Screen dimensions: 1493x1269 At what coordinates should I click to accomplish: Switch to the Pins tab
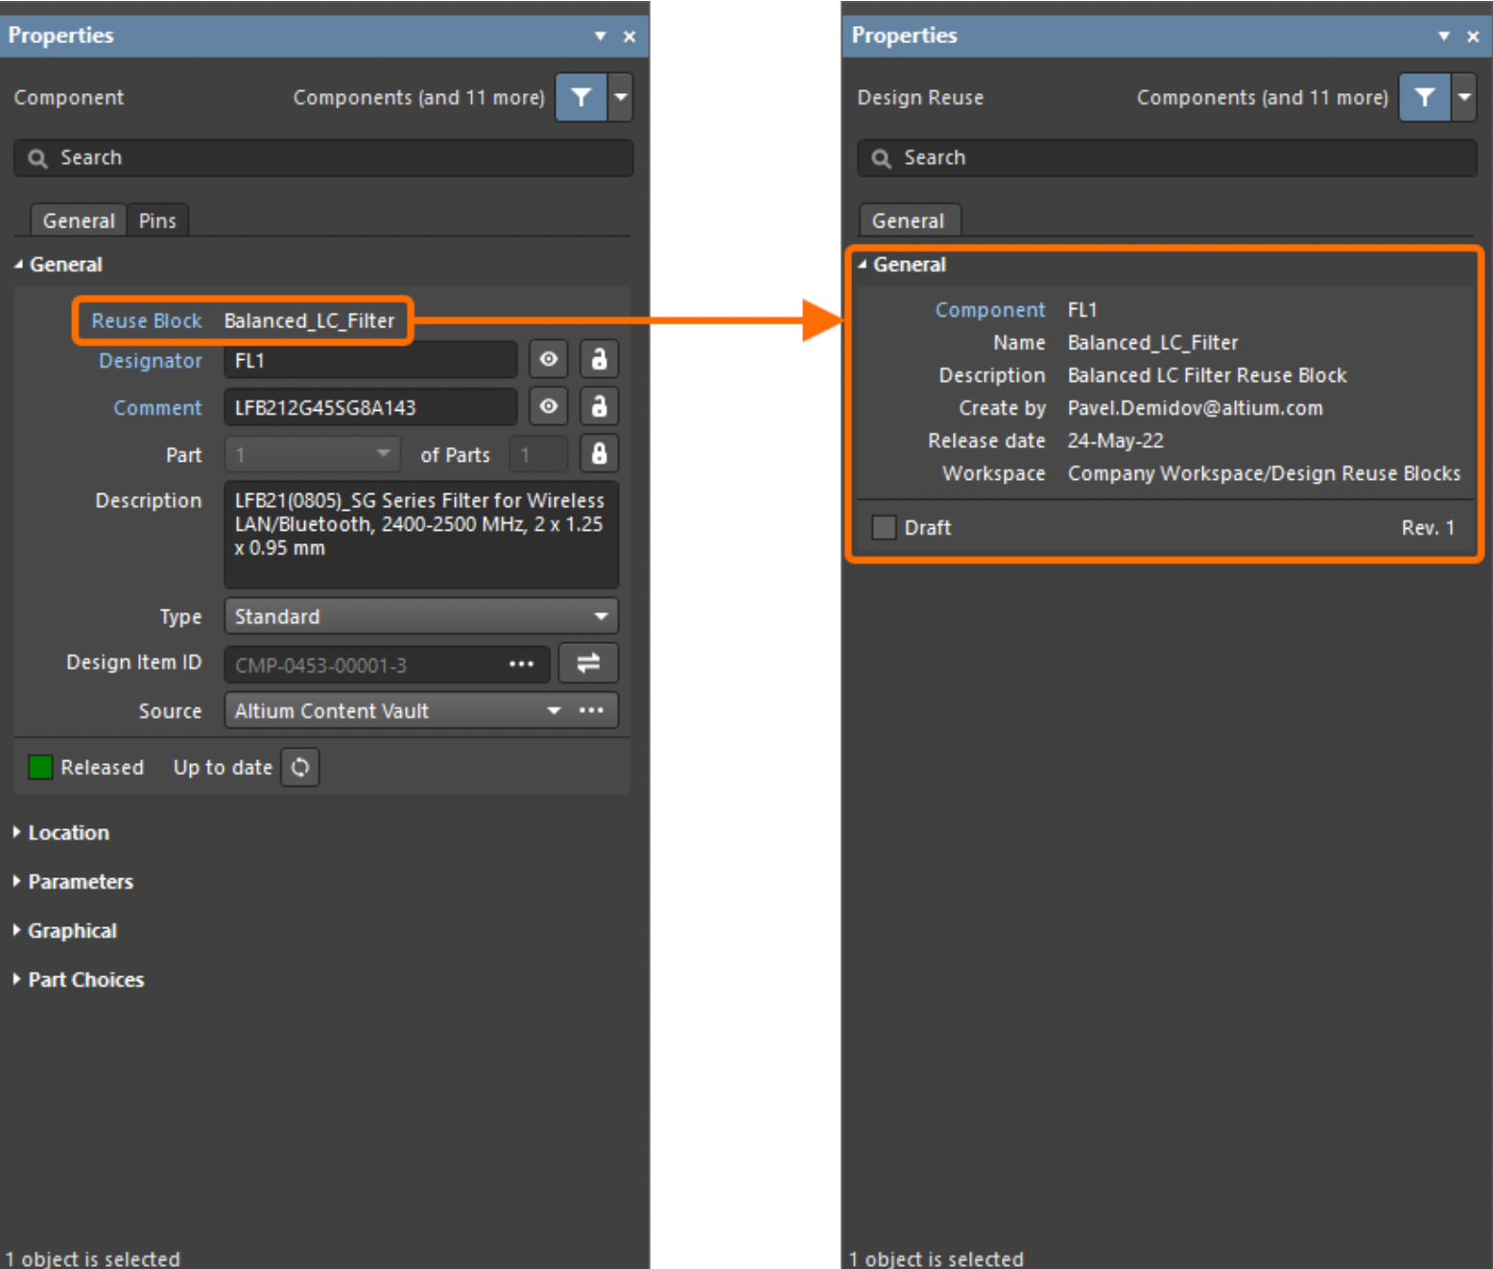(x=157, y=221)
